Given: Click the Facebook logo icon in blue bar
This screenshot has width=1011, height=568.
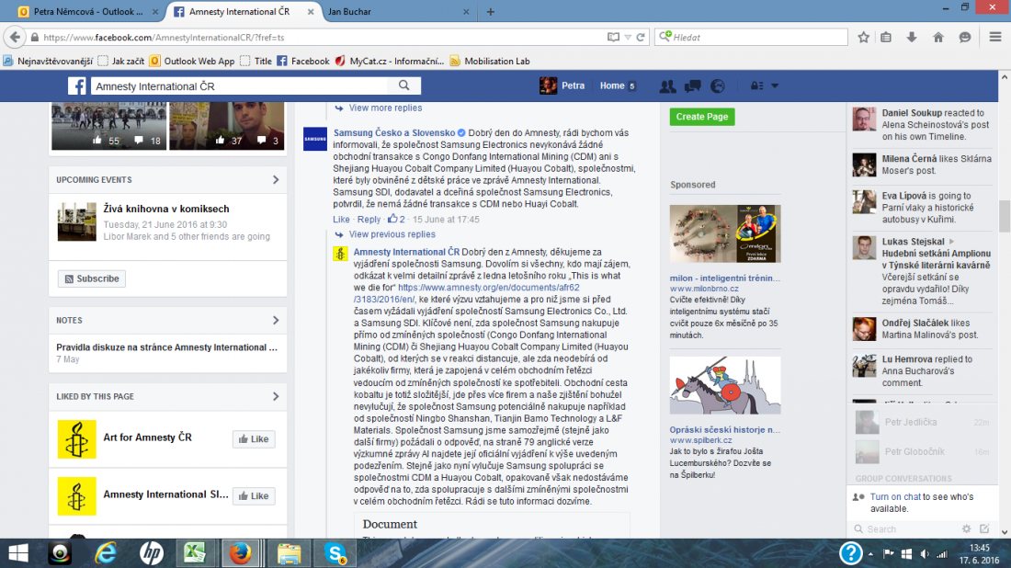Looking at the screenshot, I should point(76,85).
